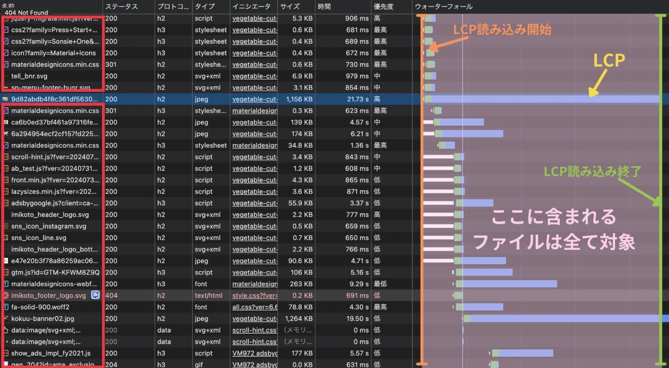Click the blue override icon on imikoto_footer_logo.svg row
669x368 pixels.
pyautogui.click(x=96, y=295)
